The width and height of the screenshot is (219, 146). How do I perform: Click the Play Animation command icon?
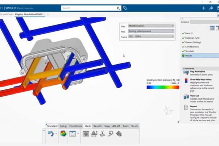tap(186, 73)
